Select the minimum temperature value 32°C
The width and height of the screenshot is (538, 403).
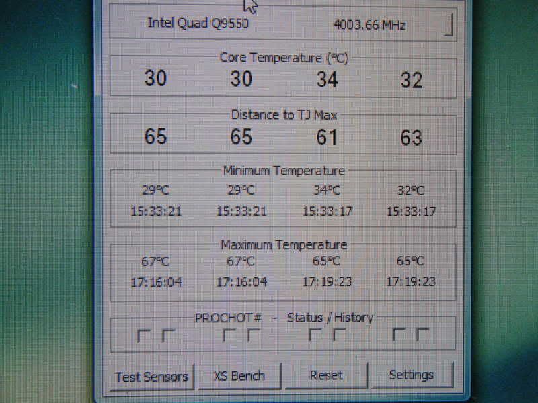point(411,191)
